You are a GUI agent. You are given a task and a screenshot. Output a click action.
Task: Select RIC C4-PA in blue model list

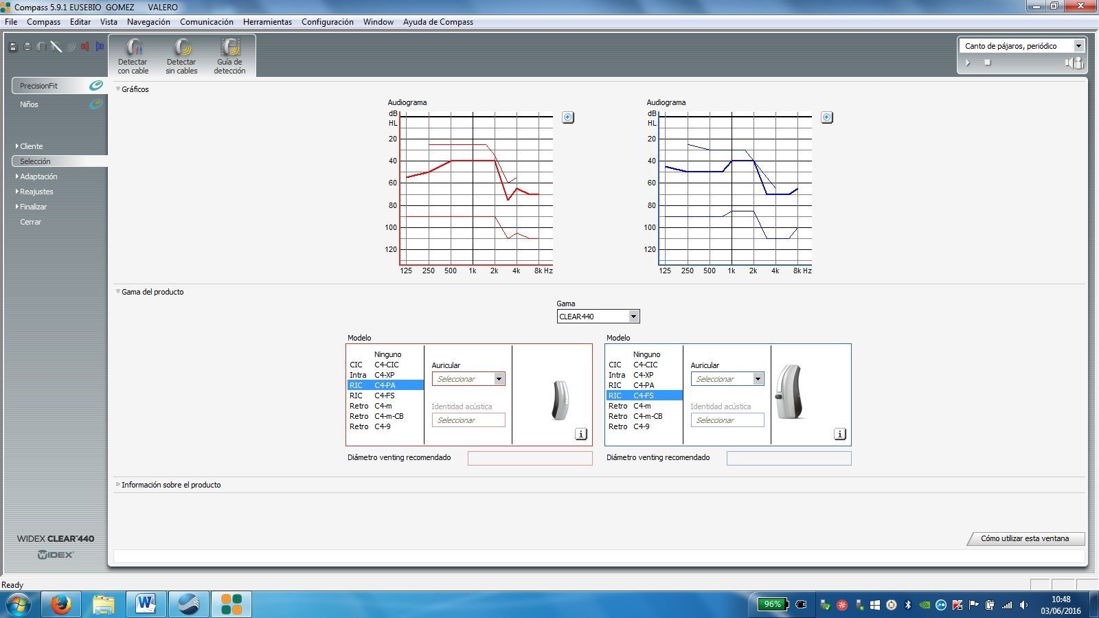click(x=644, y=385)
